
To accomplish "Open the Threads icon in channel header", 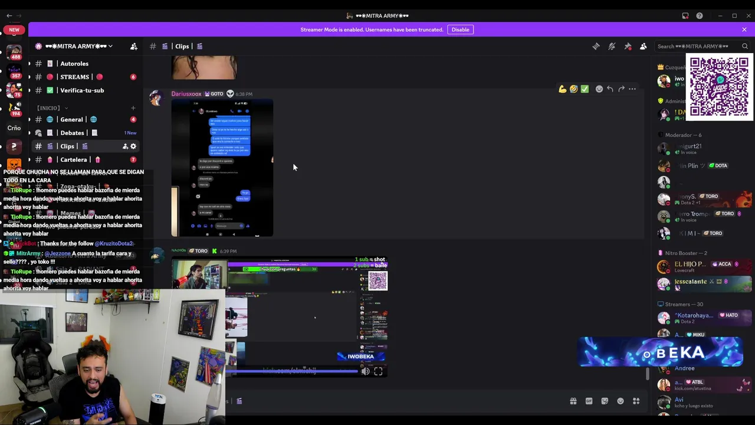I will (596, 46).
